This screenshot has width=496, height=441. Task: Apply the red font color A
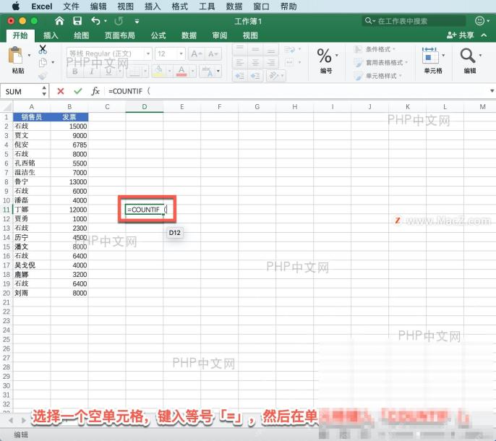pos(181,72)
